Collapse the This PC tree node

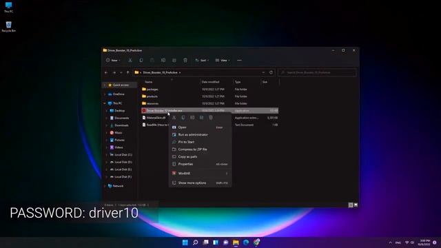tap(105, 103)
